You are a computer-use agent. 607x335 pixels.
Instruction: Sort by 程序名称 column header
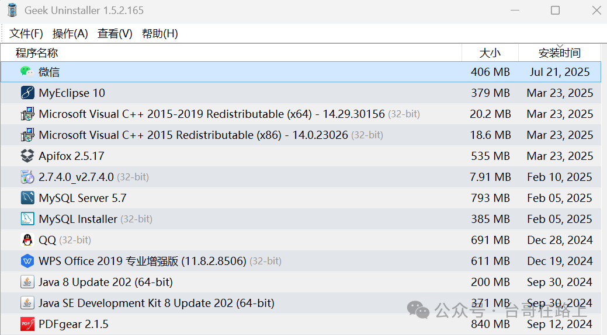(37, 53)
